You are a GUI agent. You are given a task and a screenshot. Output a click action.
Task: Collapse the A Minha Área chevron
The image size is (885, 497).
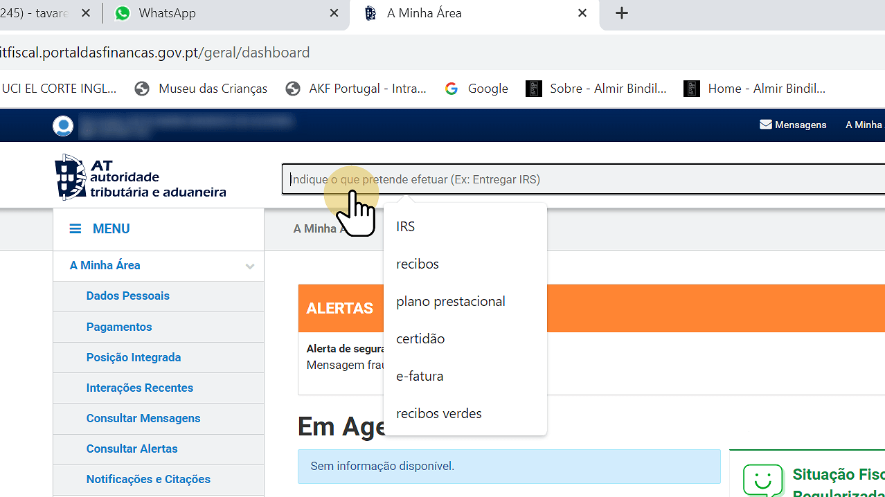[x=250, y=266]
